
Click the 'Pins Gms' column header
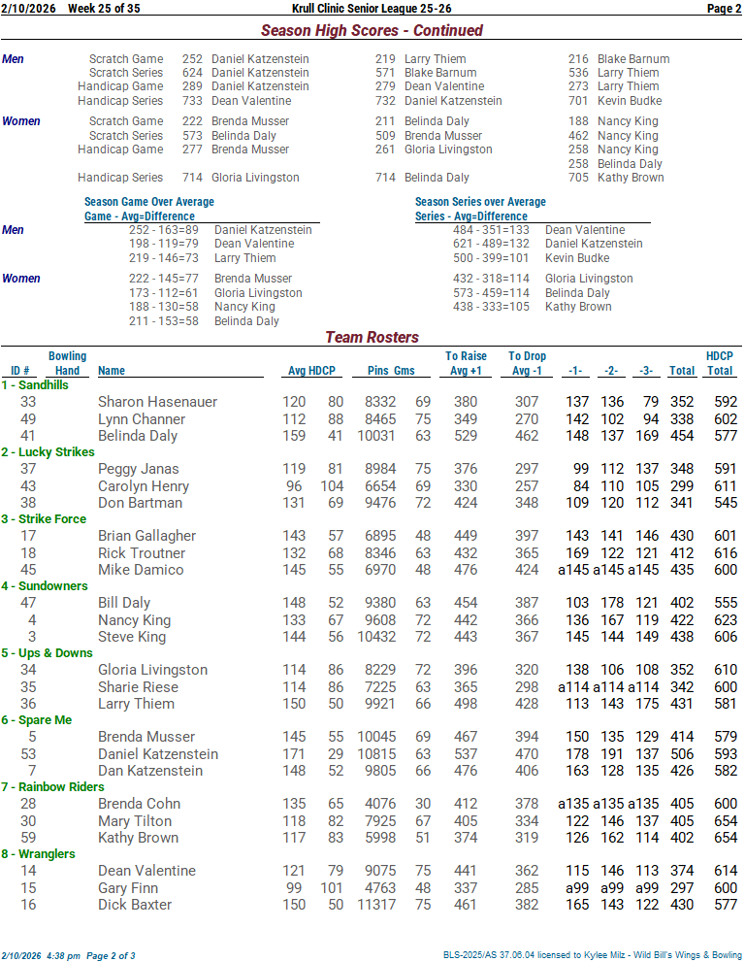[x=391, y=371]
